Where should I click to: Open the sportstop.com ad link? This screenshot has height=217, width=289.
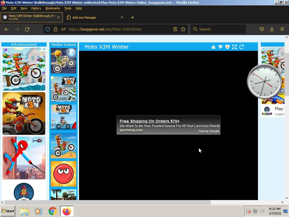click(131, 130)
